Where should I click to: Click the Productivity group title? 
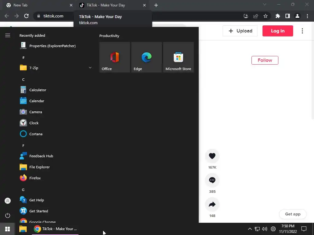tap(109, 36)
